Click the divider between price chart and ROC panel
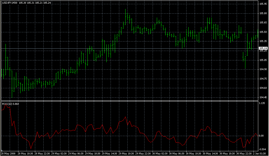The width and height of the screenshot is (269, 156). (x=129, y=101)
